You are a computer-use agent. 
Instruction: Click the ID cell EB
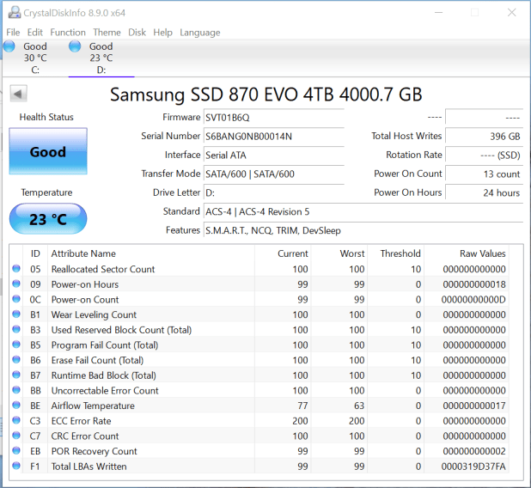pos(35,451)
